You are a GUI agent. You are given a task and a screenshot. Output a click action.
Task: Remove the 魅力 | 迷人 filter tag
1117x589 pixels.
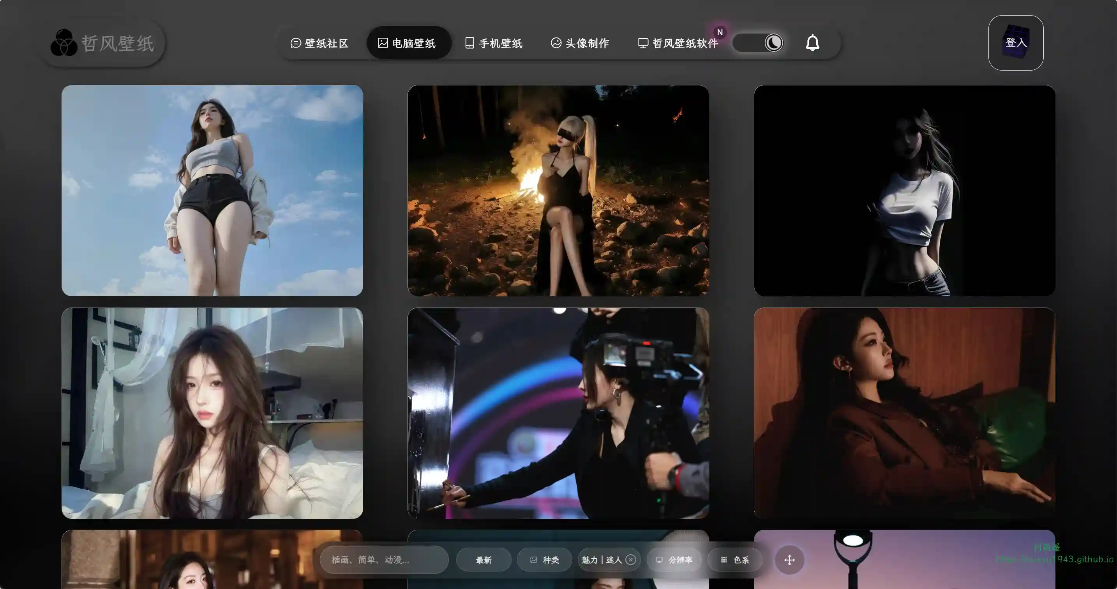point(631,560)
